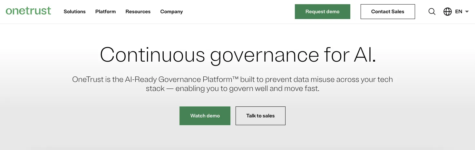Click the paragraph starting "OneTrust is the AI-Ready"
The image size is (475, 150).
point(232,84)
